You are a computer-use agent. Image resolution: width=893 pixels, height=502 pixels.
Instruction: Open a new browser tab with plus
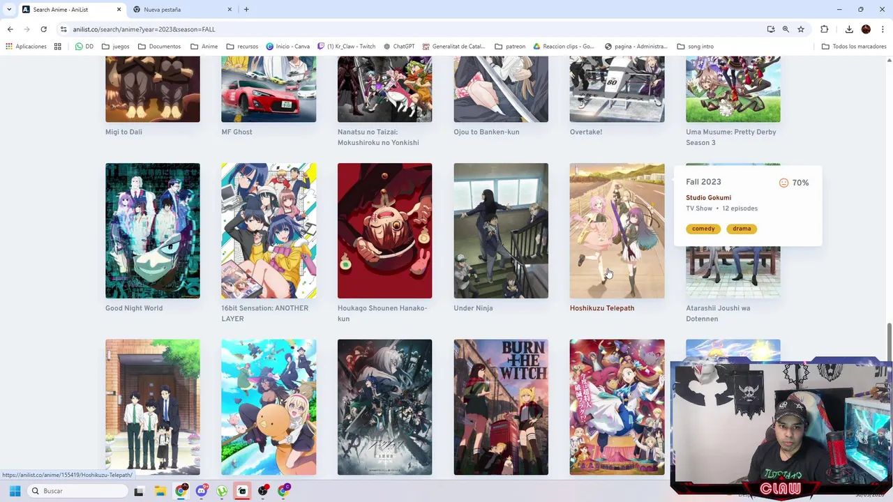pyautogui.click(x=246, y=10)
